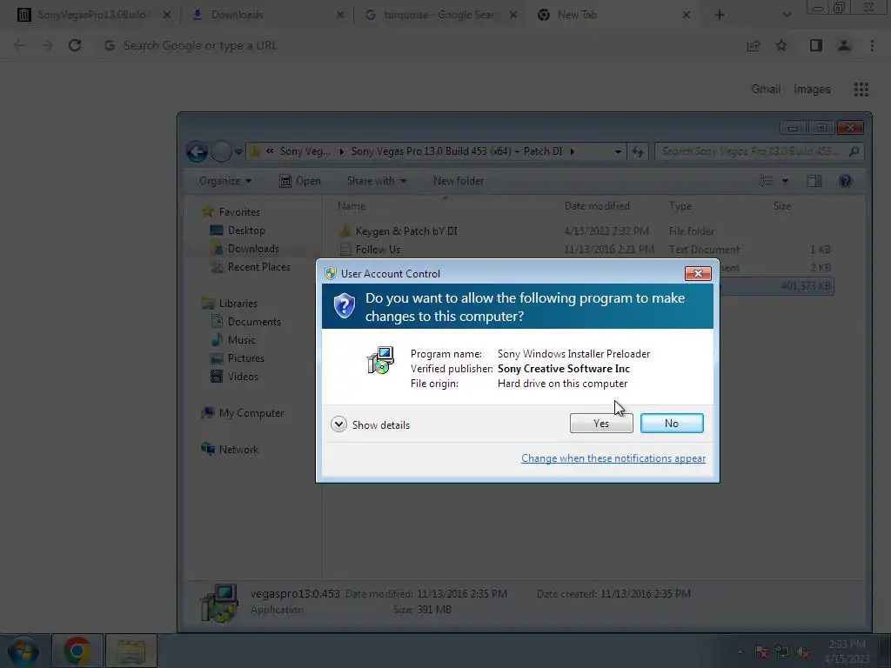The height and width of the screenshot is (668, 891).
Task: Open Images link on New Tab page
Action: point(812,90)
